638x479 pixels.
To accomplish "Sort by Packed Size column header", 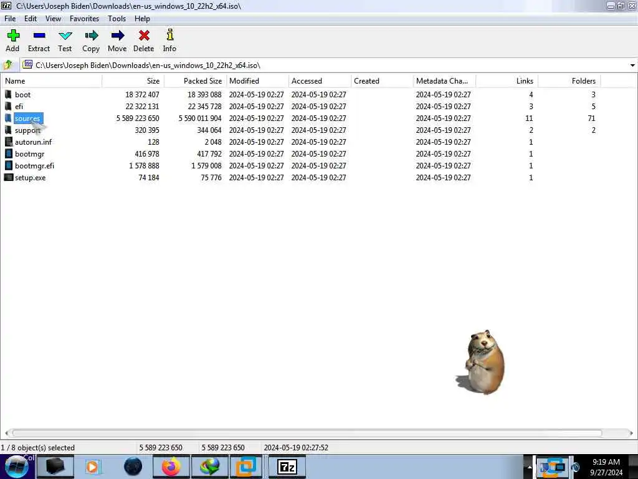I will pos(195,81).
